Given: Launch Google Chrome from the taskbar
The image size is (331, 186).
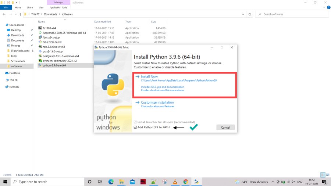Looking at the screenshot, I should tap(186, 182).
